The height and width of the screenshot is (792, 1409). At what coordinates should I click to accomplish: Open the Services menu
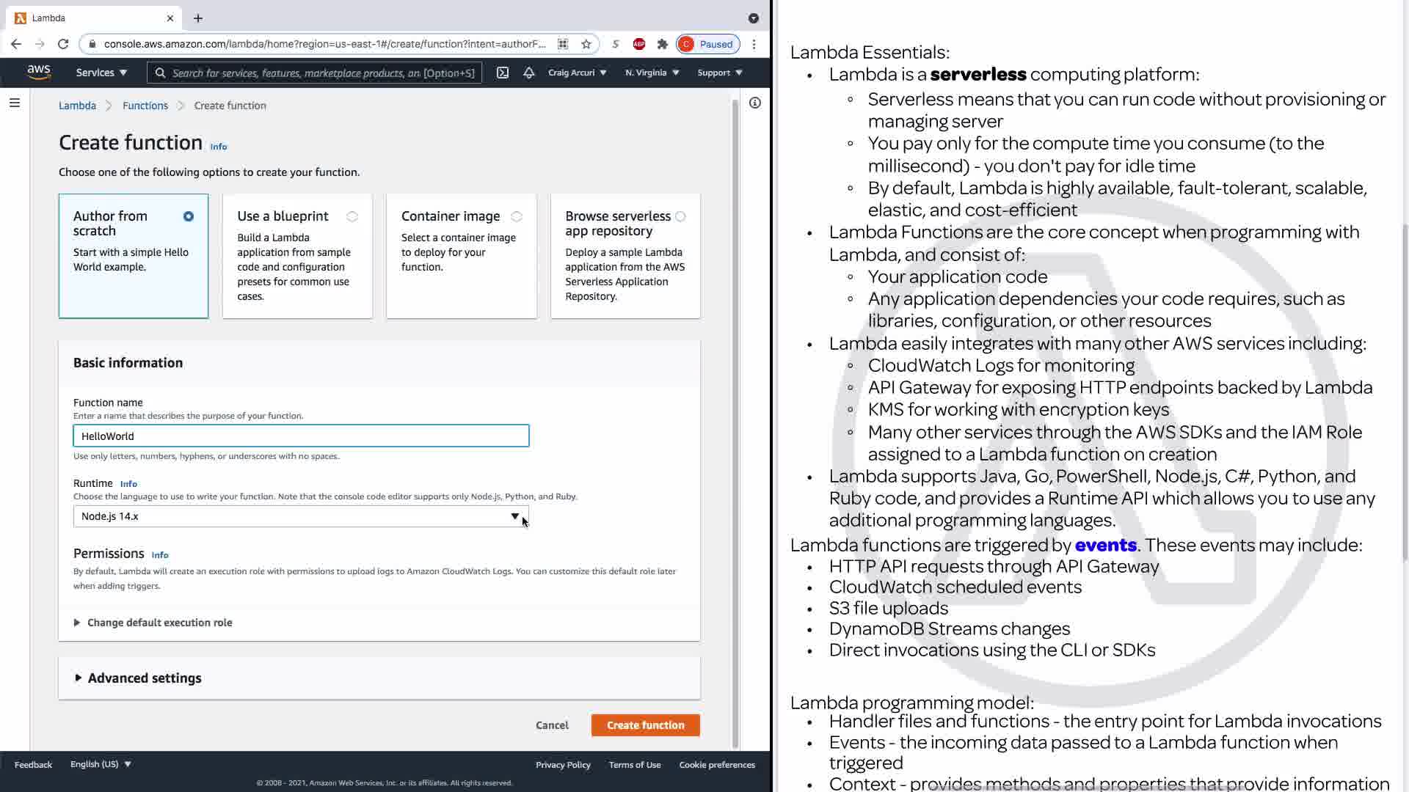(x=101, y=73)
